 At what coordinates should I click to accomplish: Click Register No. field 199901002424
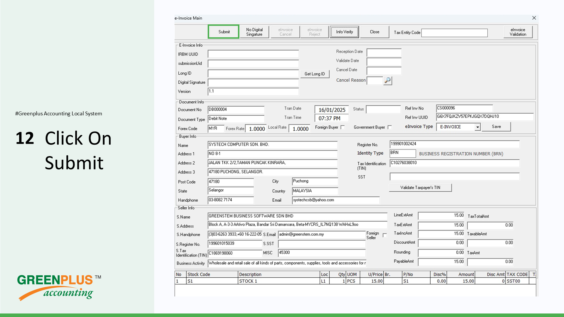455,144
